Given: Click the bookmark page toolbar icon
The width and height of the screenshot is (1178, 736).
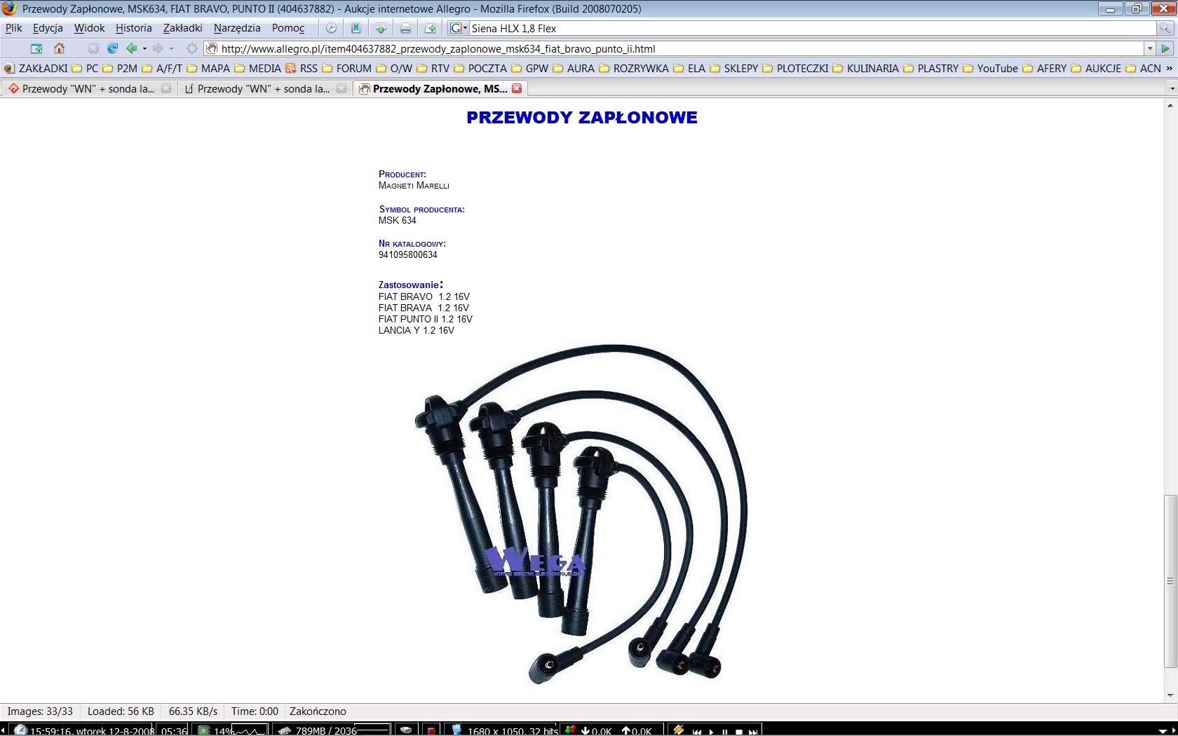Looking at the screenshot, I should tap(356, 28).
